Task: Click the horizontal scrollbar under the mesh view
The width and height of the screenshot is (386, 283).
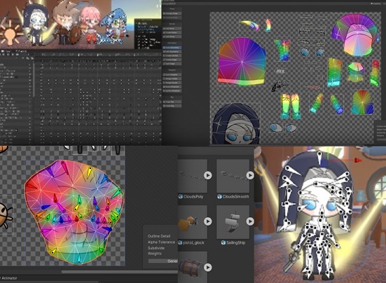Action: 119,272
